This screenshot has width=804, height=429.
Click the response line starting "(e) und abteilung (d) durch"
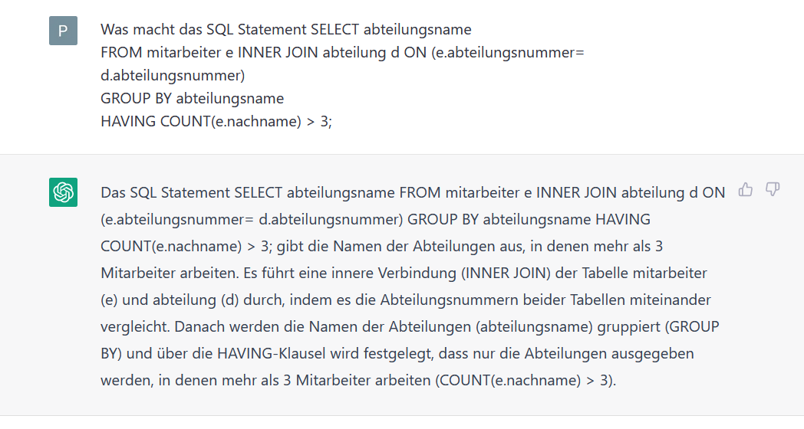pyautogui.click(x=406, y=300)
